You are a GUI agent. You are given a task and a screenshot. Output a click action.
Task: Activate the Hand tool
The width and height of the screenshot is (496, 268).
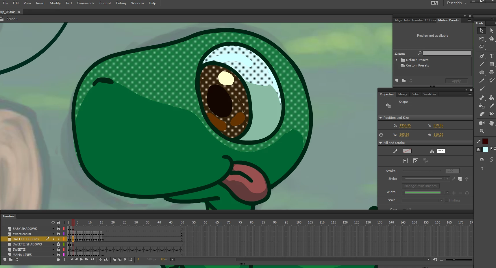click(x=492, y=123)
